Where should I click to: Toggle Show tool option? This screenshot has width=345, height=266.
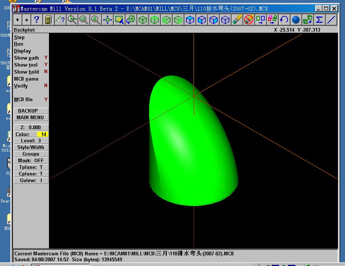tap(31, 65)
